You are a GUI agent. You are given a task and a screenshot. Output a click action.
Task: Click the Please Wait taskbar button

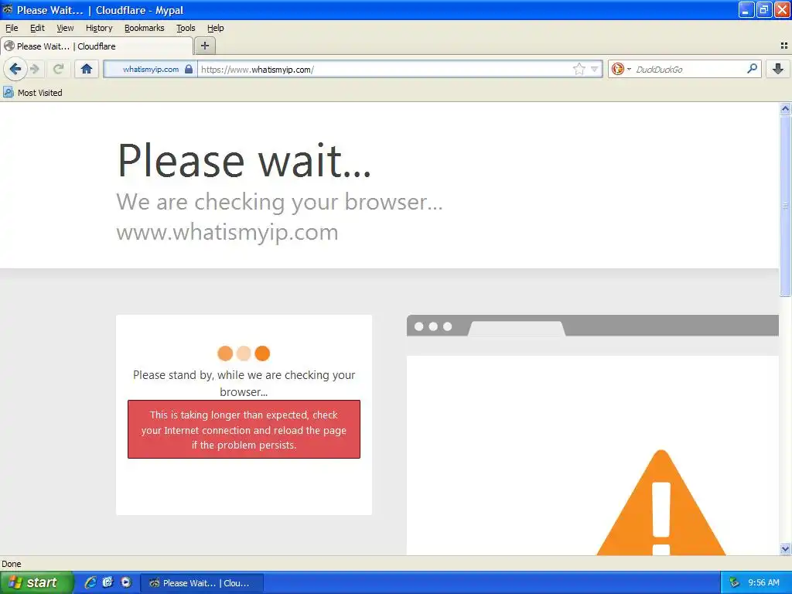[x=202, y=583]
